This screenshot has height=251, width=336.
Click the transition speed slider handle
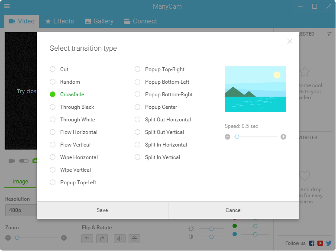coord(237,137)
